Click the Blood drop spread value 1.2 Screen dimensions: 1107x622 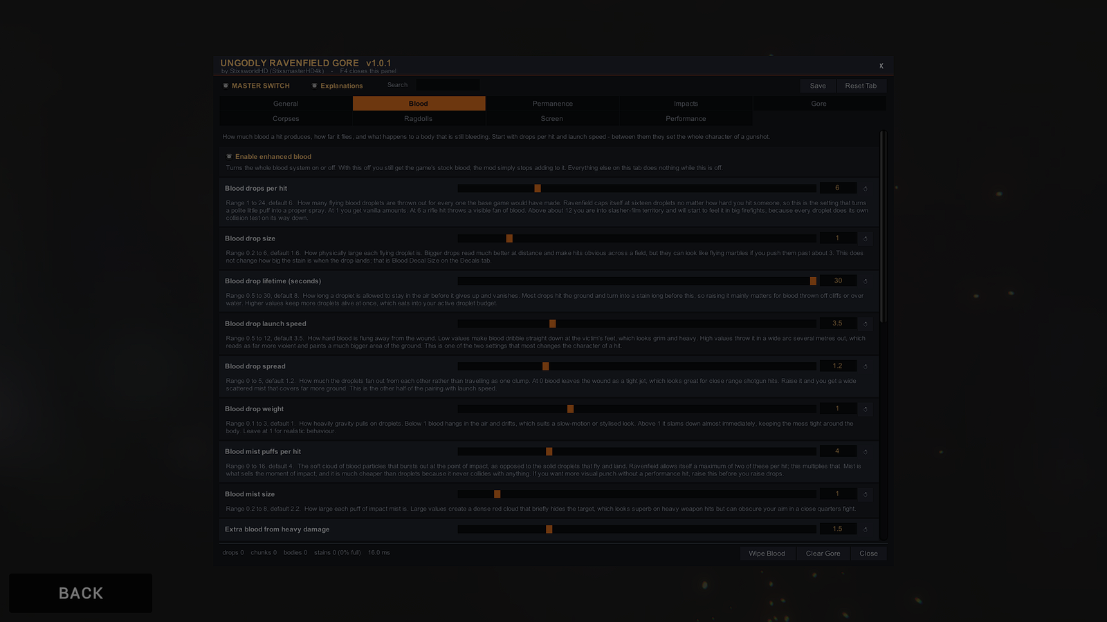[x=838, y=366]
